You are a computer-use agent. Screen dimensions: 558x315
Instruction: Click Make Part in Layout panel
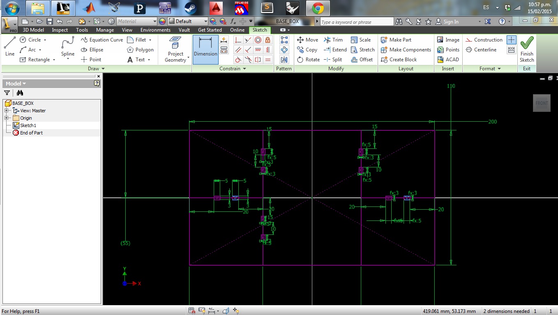point(396,40)
